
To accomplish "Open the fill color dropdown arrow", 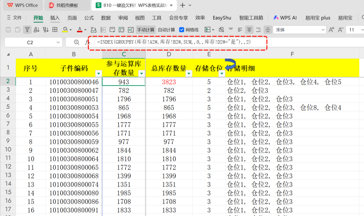I will 71,30.
